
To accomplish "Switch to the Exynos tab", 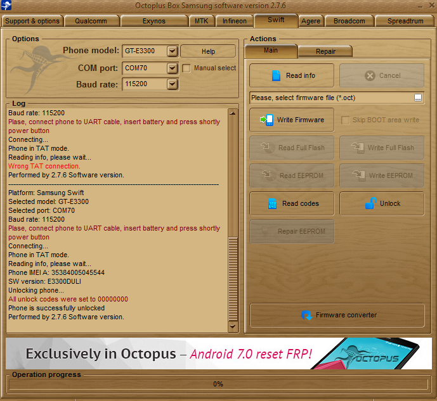I will point(154,21).
